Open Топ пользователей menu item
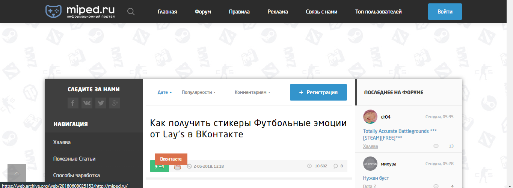Image resolution: width=513 pixels, height=188 pixels. [x=379, y=12]
